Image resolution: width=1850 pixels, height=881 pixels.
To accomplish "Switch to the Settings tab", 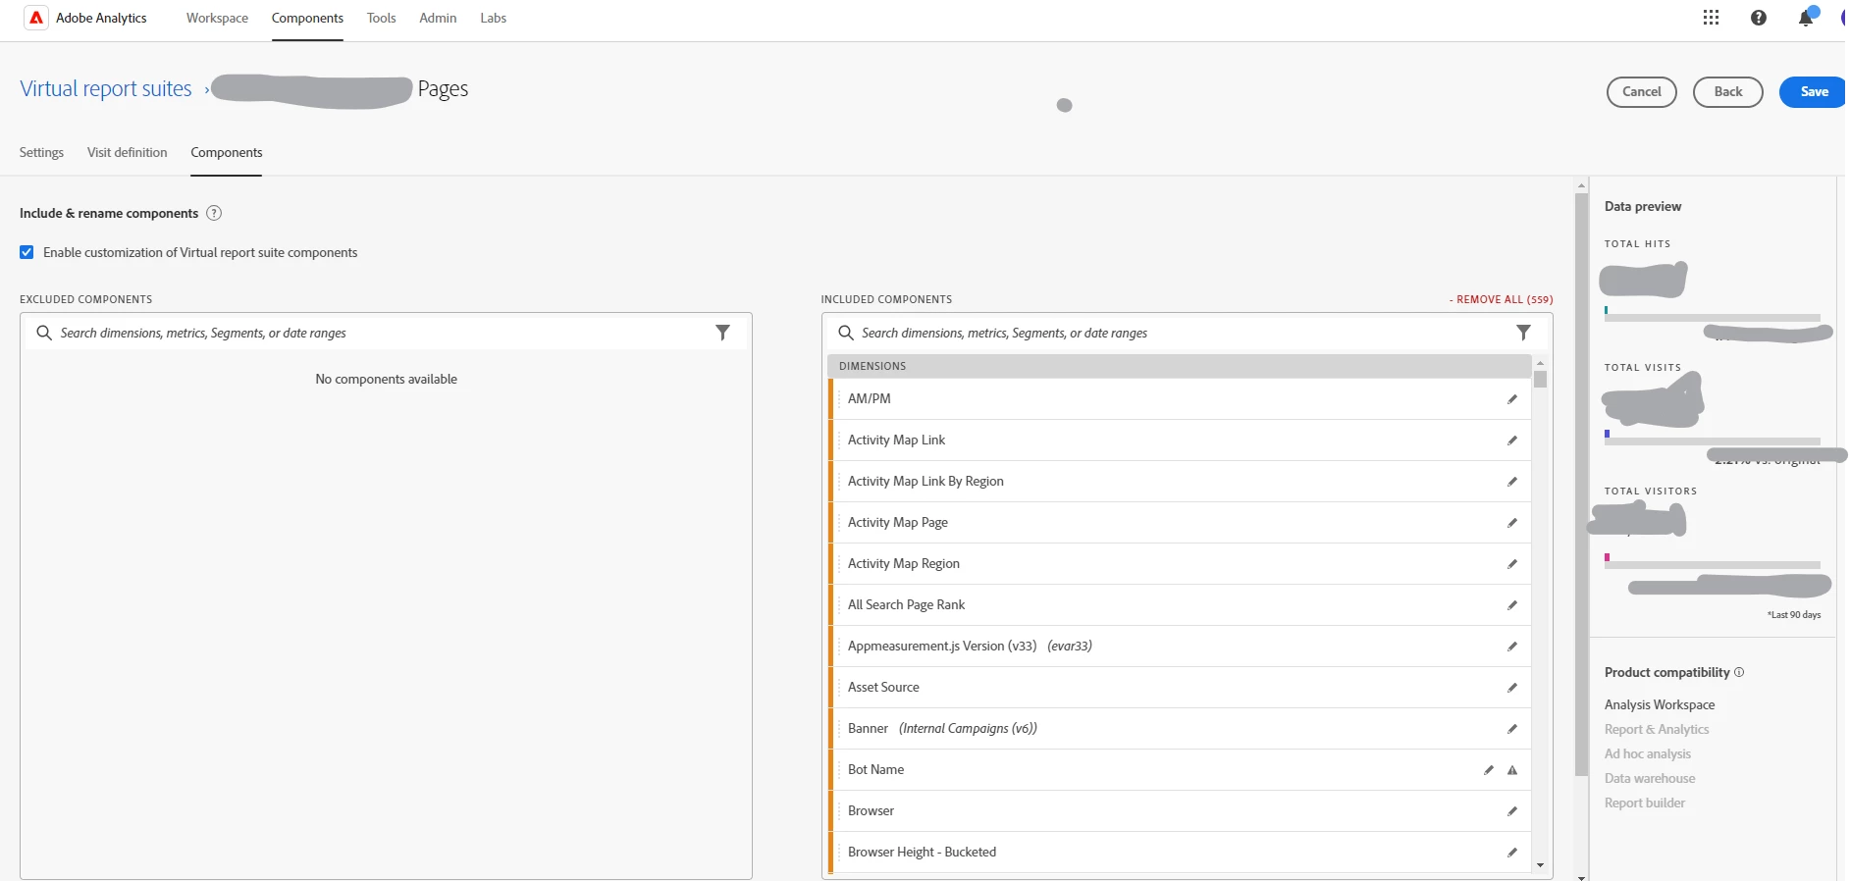I will pos(41,152).
